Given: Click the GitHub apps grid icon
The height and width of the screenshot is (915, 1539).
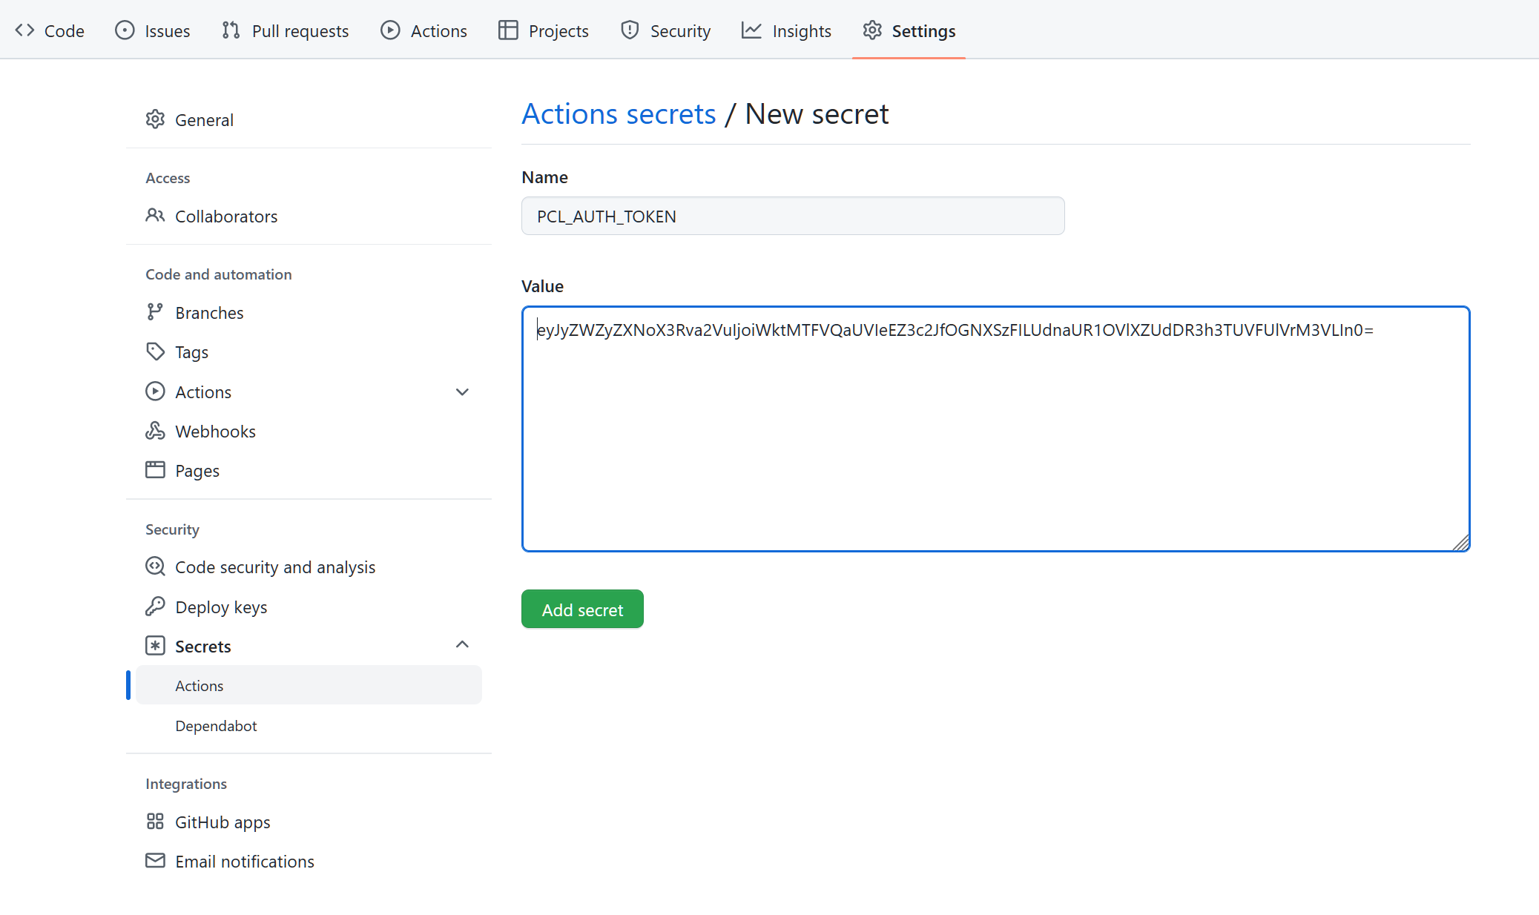Looking at the screenshot, I should pyautogui.click(x=155, y=822).
